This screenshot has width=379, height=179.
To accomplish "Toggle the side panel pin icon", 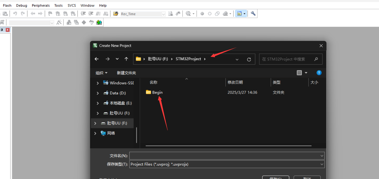I will click(2, 30).
